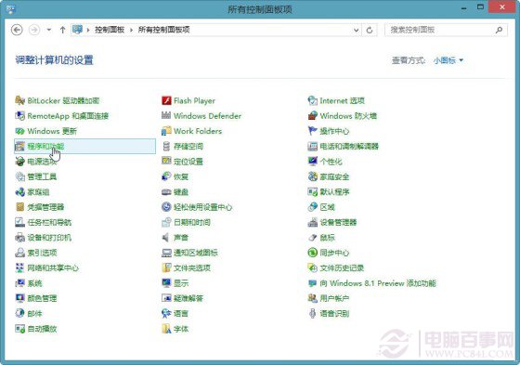Focus the 搜索控制面板 search box

tap(446, 30)
